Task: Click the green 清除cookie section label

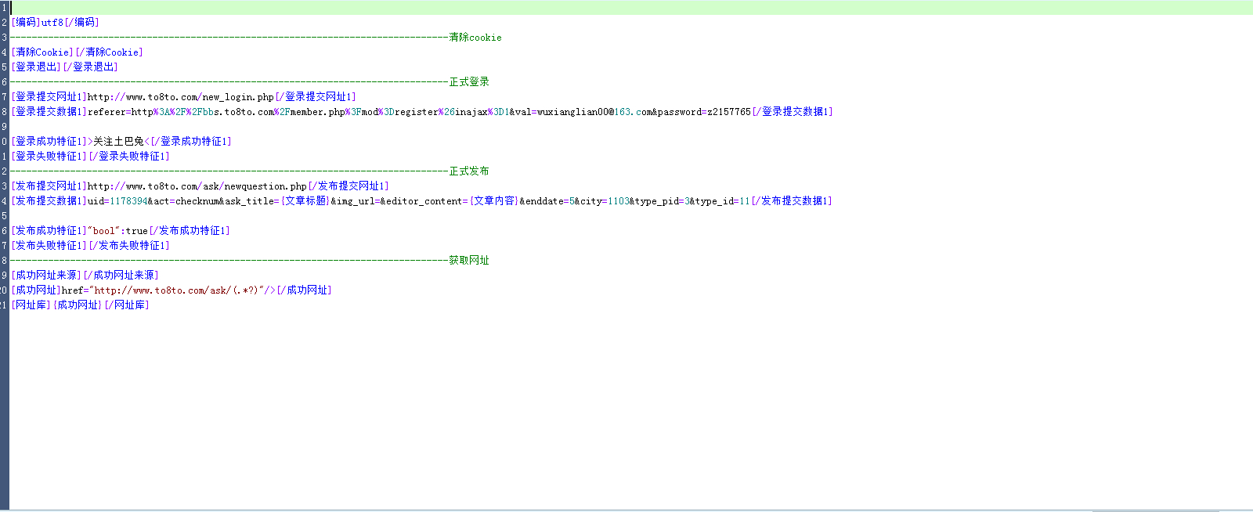Action: point(475,38)
